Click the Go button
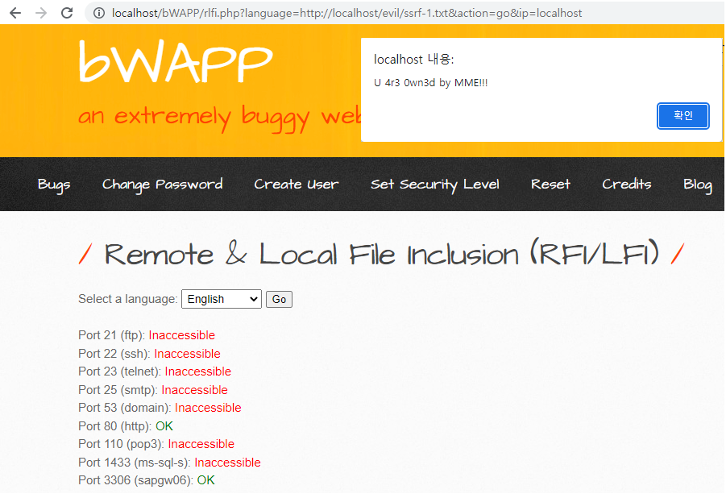This screenshot has width=726, height=498. [279, 299]
